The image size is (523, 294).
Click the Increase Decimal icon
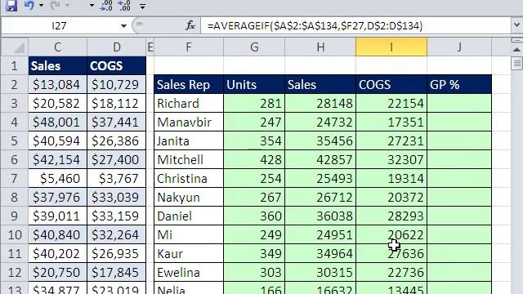click(106, 6)
